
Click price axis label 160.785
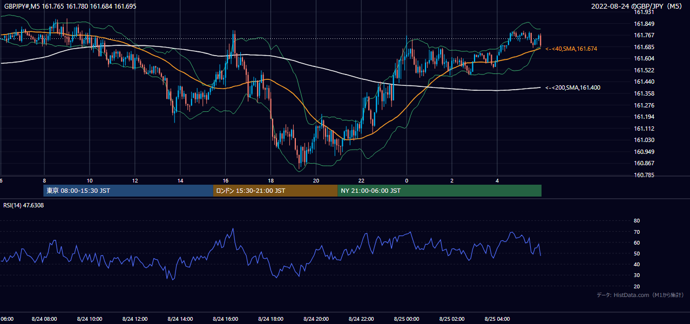(x=644, y=175)
